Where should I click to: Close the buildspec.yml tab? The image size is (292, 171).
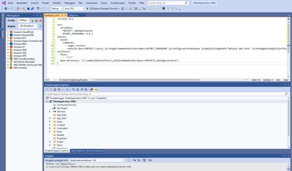tap(66, 15)
